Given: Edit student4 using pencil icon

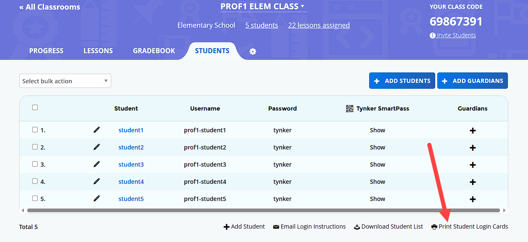Looking at the screenshot, I should (x=97, y=181).
